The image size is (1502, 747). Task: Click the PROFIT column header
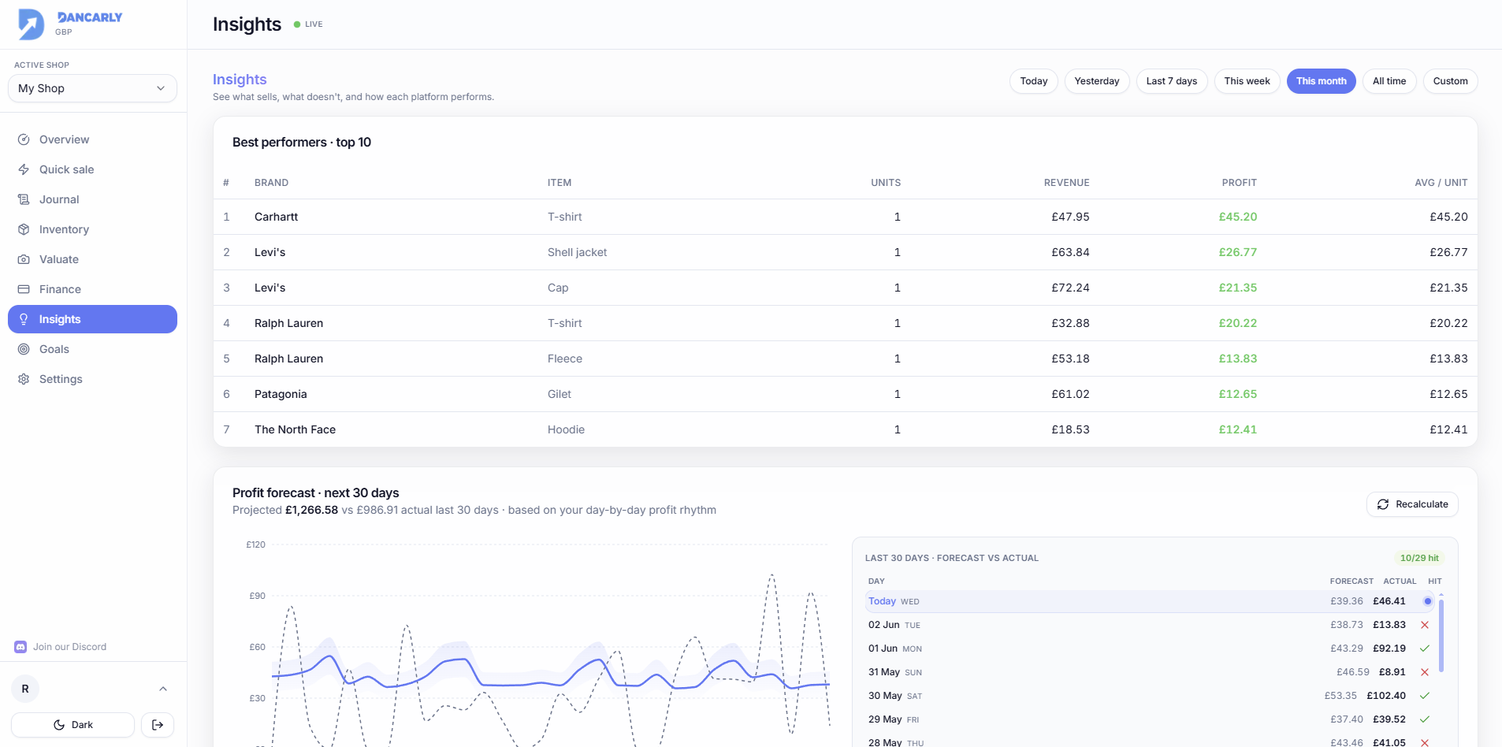pos(1239,183)
